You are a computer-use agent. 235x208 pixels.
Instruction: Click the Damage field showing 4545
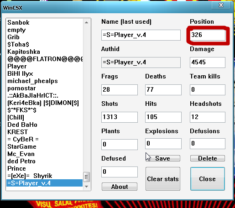click(208, 62)
